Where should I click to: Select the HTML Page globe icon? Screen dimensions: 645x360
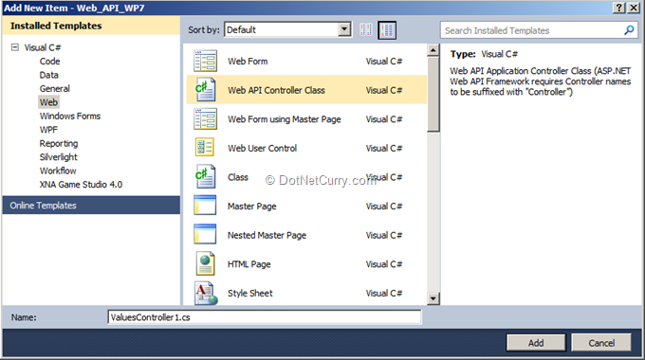point(205,263)
